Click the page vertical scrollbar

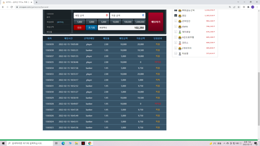[259, 99]
